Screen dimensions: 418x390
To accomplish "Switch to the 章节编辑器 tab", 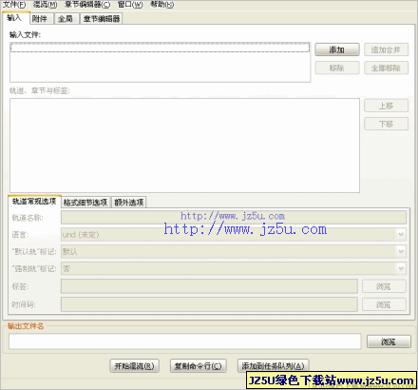I will [102, 19].
